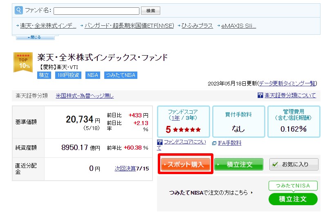
Task: Click the 100円投資 tag
Action: (x=68, y=75)
